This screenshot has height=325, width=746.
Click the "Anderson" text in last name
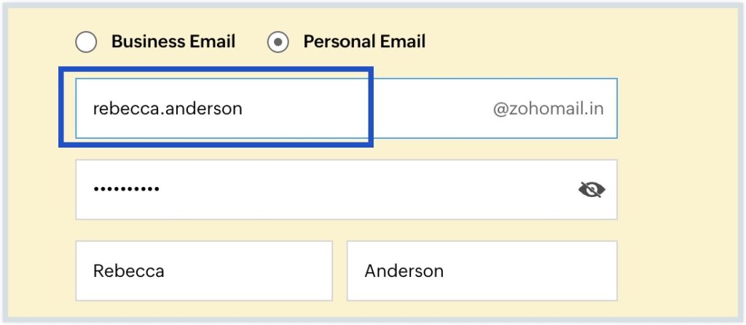click(x=404, y=271)
